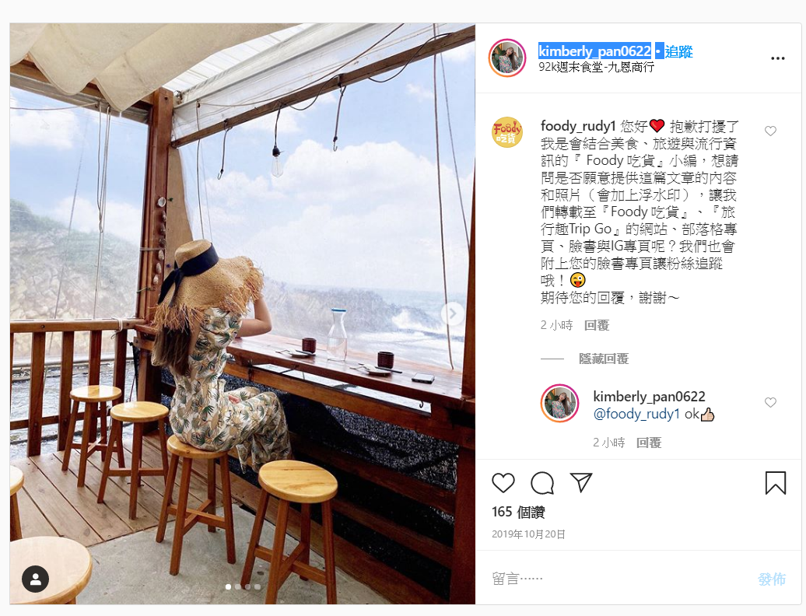Like kimberly_pan0622's ok reply
Viewport: 806px width, 616px height.
tap(770, 402)
